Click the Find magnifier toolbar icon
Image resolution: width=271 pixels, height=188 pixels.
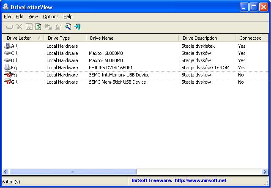[68, 27]
